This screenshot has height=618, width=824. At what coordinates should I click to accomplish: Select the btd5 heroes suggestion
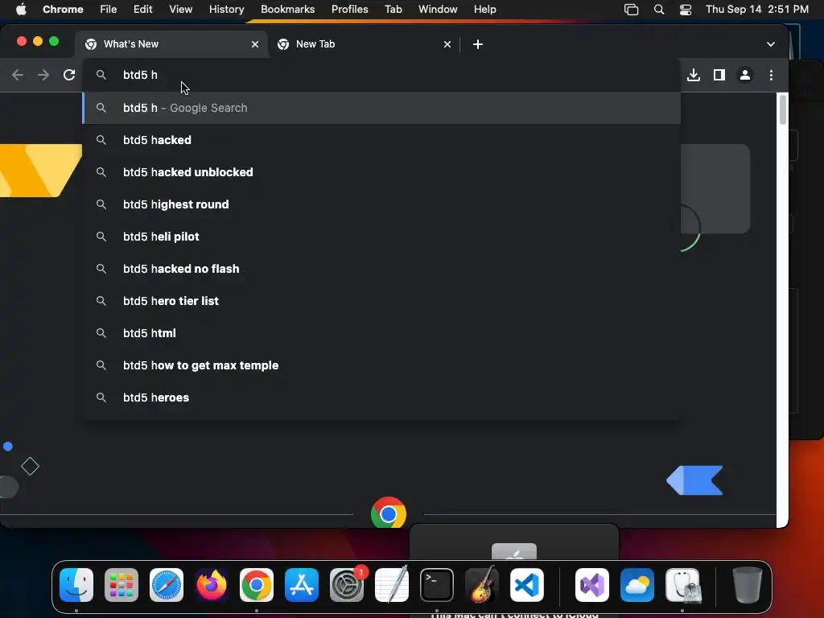(x=381, y=398)
